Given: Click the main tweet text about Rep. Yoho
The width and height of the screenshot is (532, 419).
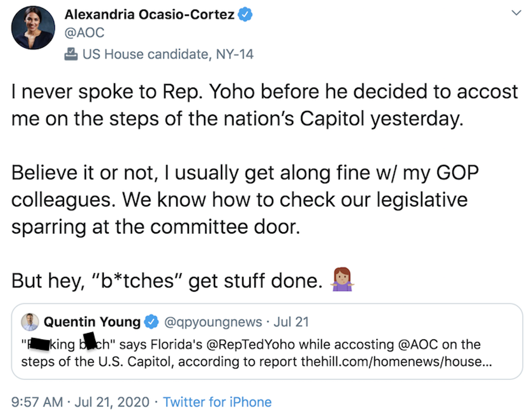Looking at the screenshot, I should [264, 104].
